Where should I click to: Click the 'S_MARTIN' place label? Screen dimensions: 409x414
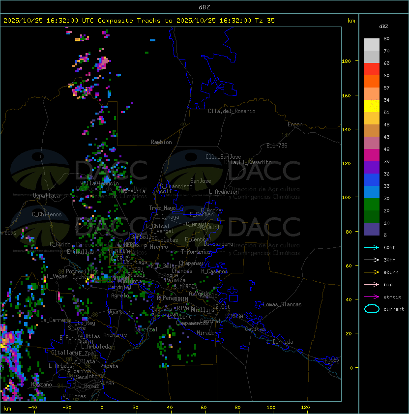pos(185,287)
